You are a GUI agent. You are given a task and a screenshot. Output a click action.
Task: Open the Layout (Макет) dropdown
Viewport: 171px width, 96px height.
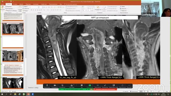25,6
